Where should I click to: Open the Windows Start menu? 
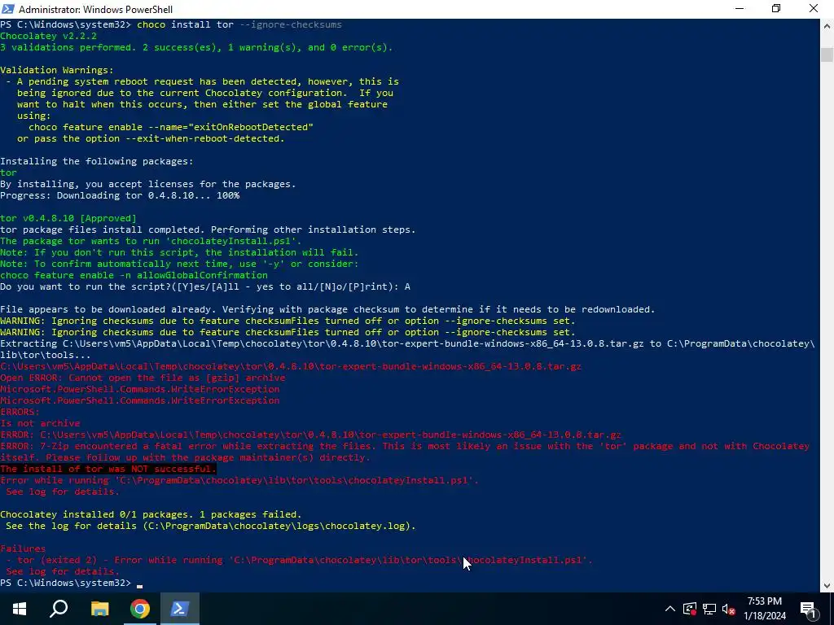tap(20, 609)
